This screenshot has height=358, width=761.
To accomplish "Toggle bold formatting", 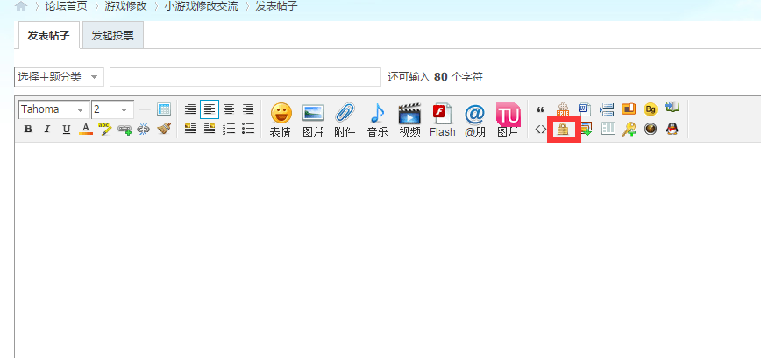I will (28, 130).
